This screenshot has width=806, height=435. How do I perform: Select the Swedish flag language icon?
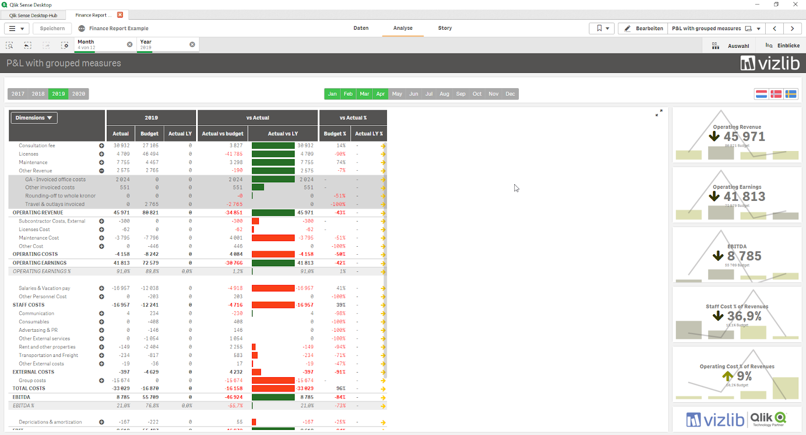(x=791, y=94)
